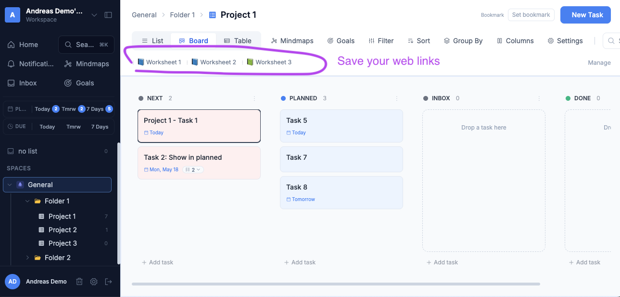
Task: Collapse the General space chevron
Action: pyautogui.click(x=10, y=185)
